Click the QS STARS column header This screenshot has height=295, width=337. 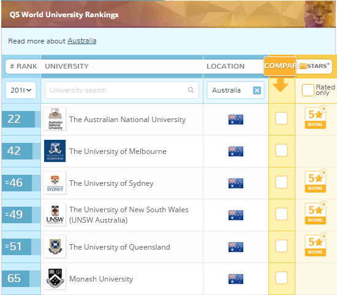coord(315,66)
